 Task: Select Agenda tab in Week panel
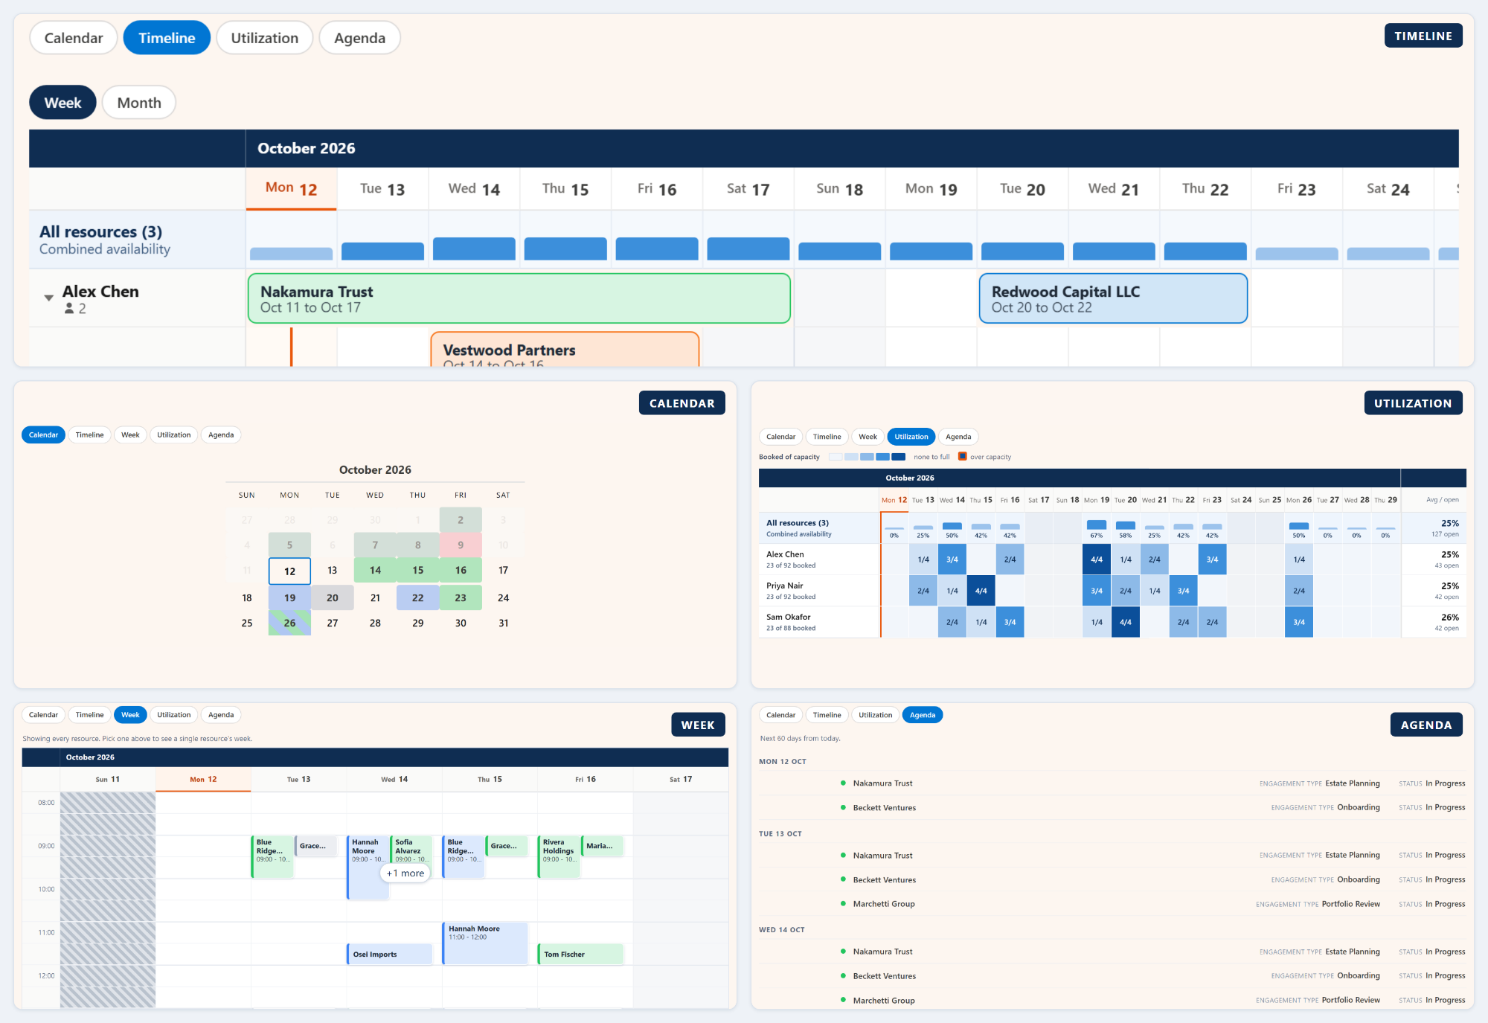coord(221,715)
